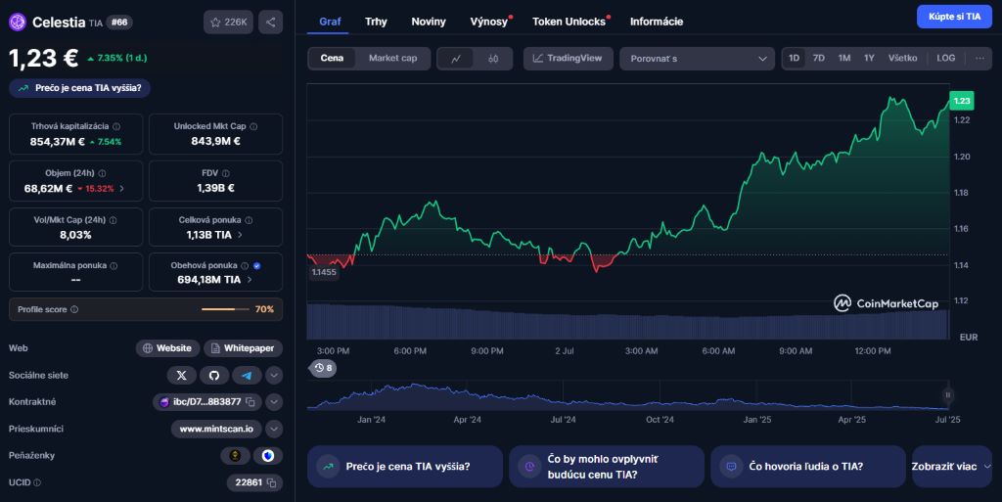Open the Website link
Screen dimensions: 1002x502
167,348
